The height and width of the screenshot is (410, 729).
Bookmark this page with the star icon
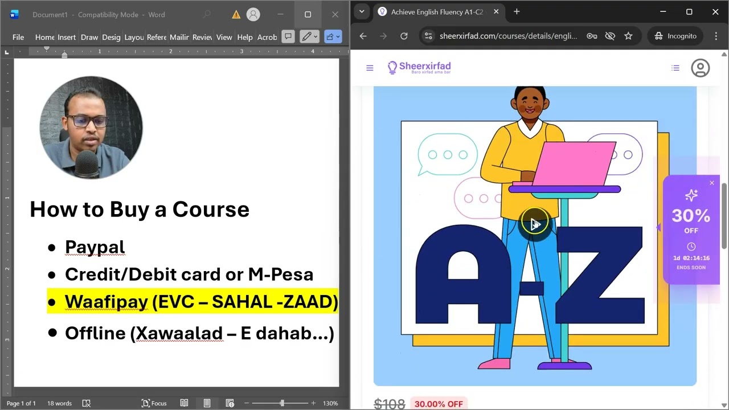pyautogui.click(x=628, y=36)
